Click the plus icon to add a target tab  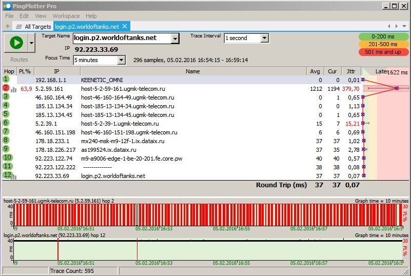[7, 26]
